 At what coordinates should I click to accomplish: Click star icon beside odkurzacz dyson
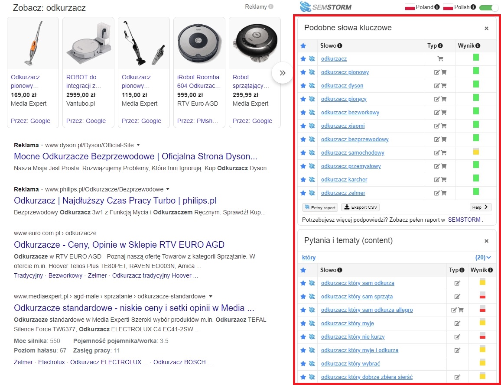coord(303,86)
